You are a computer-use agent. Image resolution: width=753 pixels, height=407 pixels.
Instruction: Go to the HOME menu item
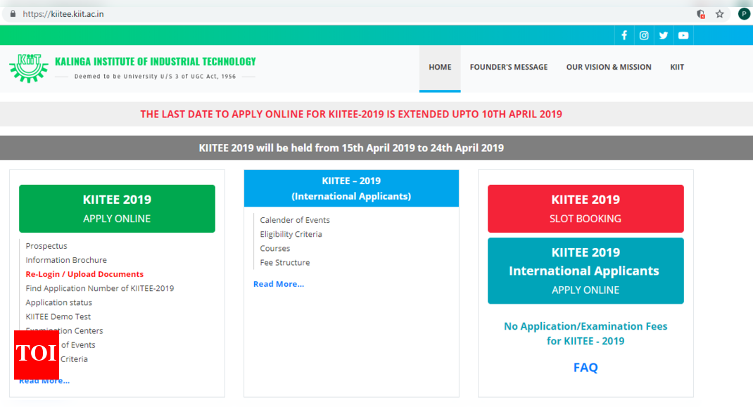click(x=440, y=67)
